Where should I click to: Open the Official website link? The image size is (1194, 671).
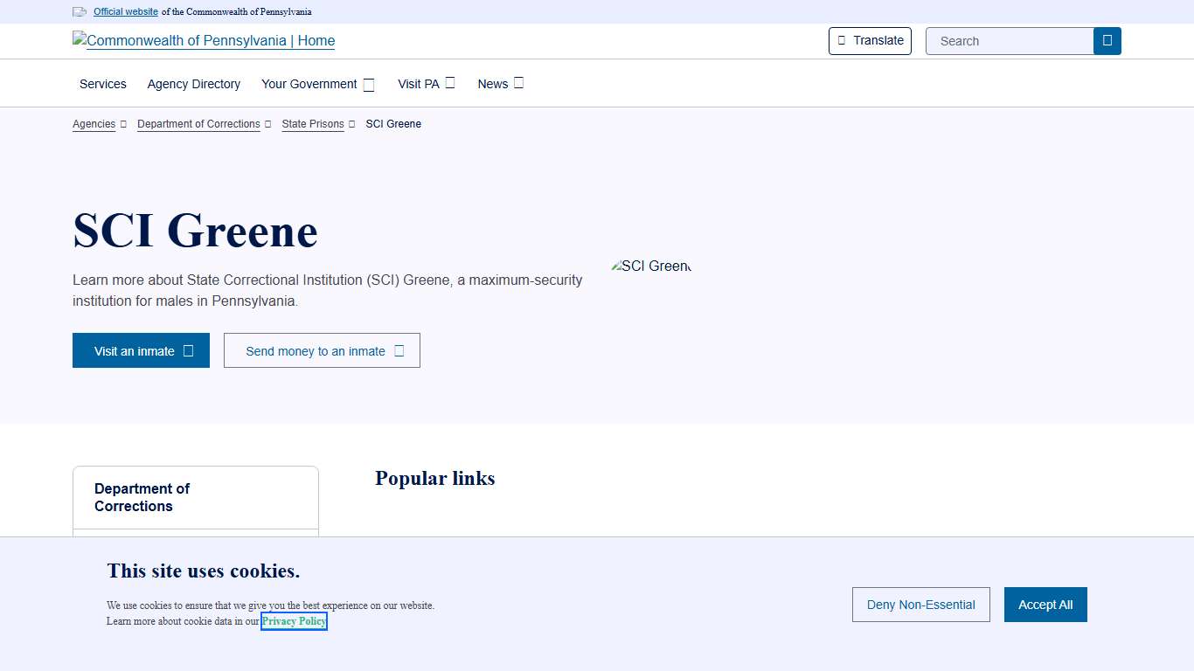pyautogui.click(x=126, y=12)
